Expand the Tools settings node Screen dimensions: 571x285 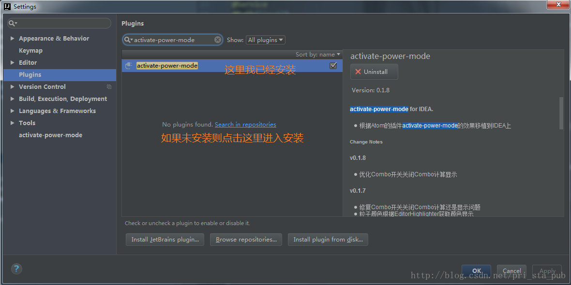tap(13, 123)
